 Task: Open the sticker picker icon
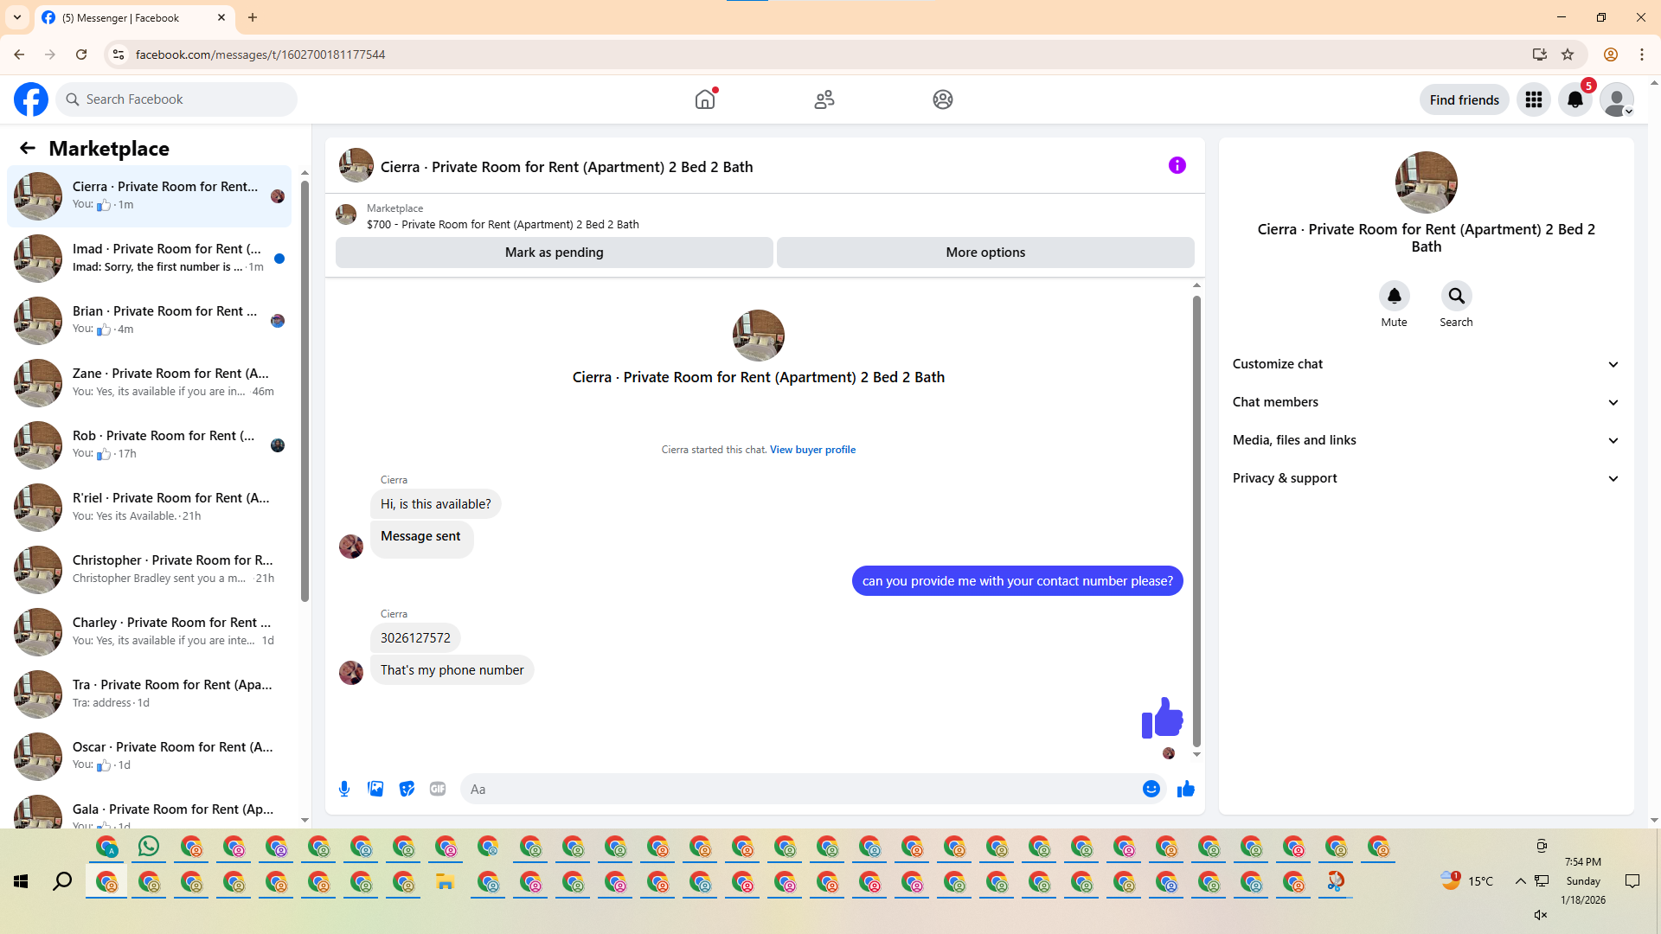[x=407, y=789]
